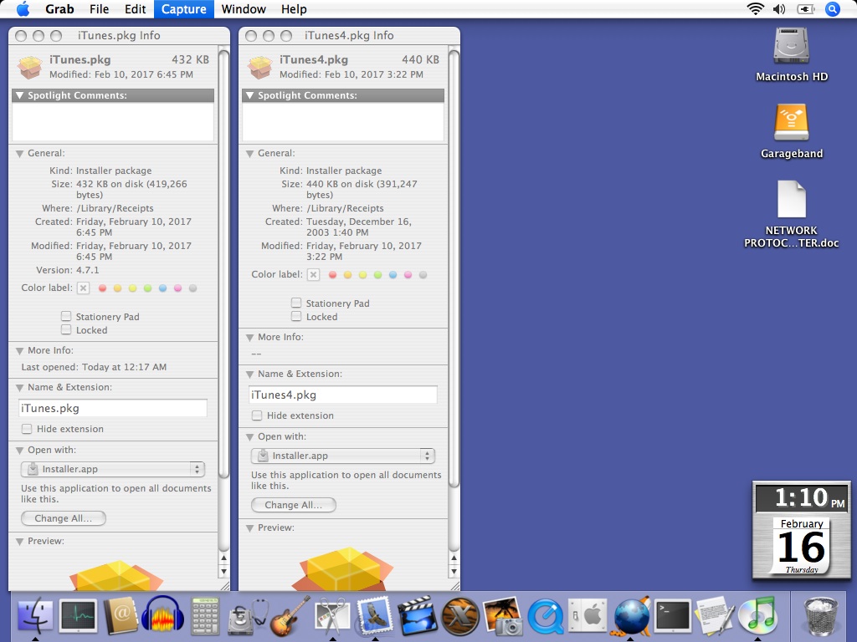Open the Help menu

[294, 9]
